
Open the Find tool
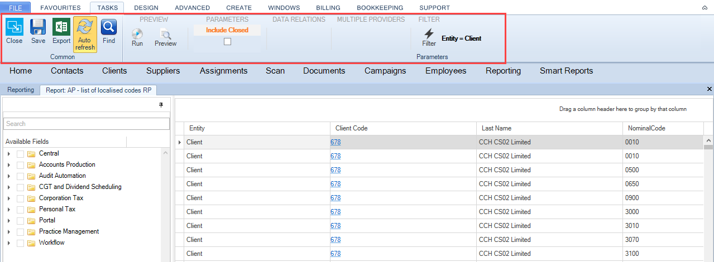[x=109, y=32]
